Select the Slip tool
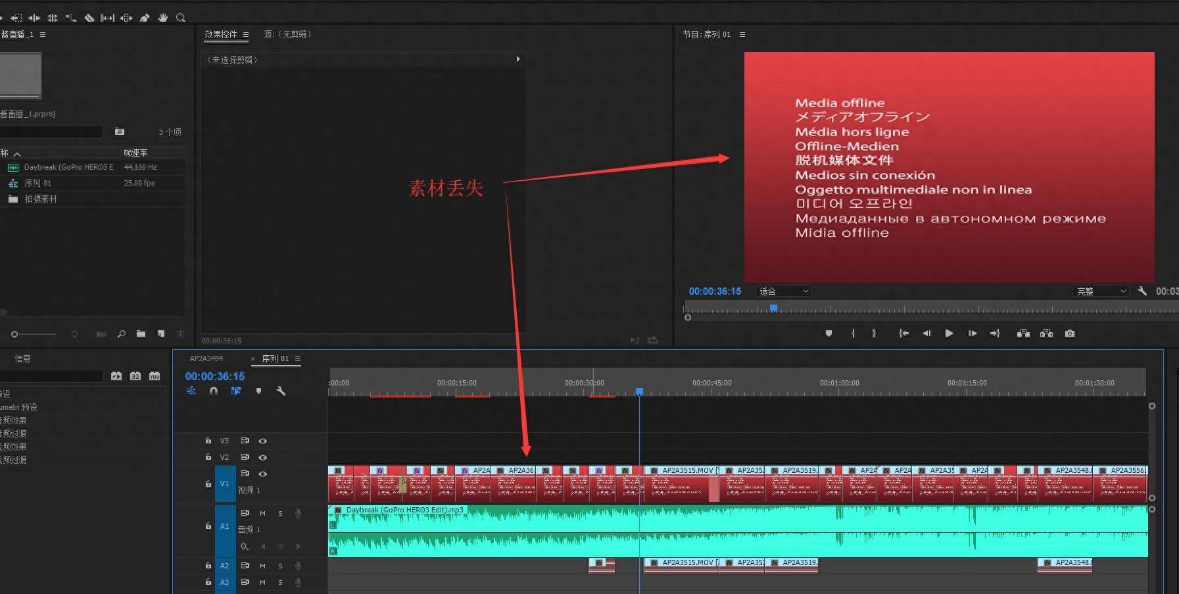 tap(107, 18)
